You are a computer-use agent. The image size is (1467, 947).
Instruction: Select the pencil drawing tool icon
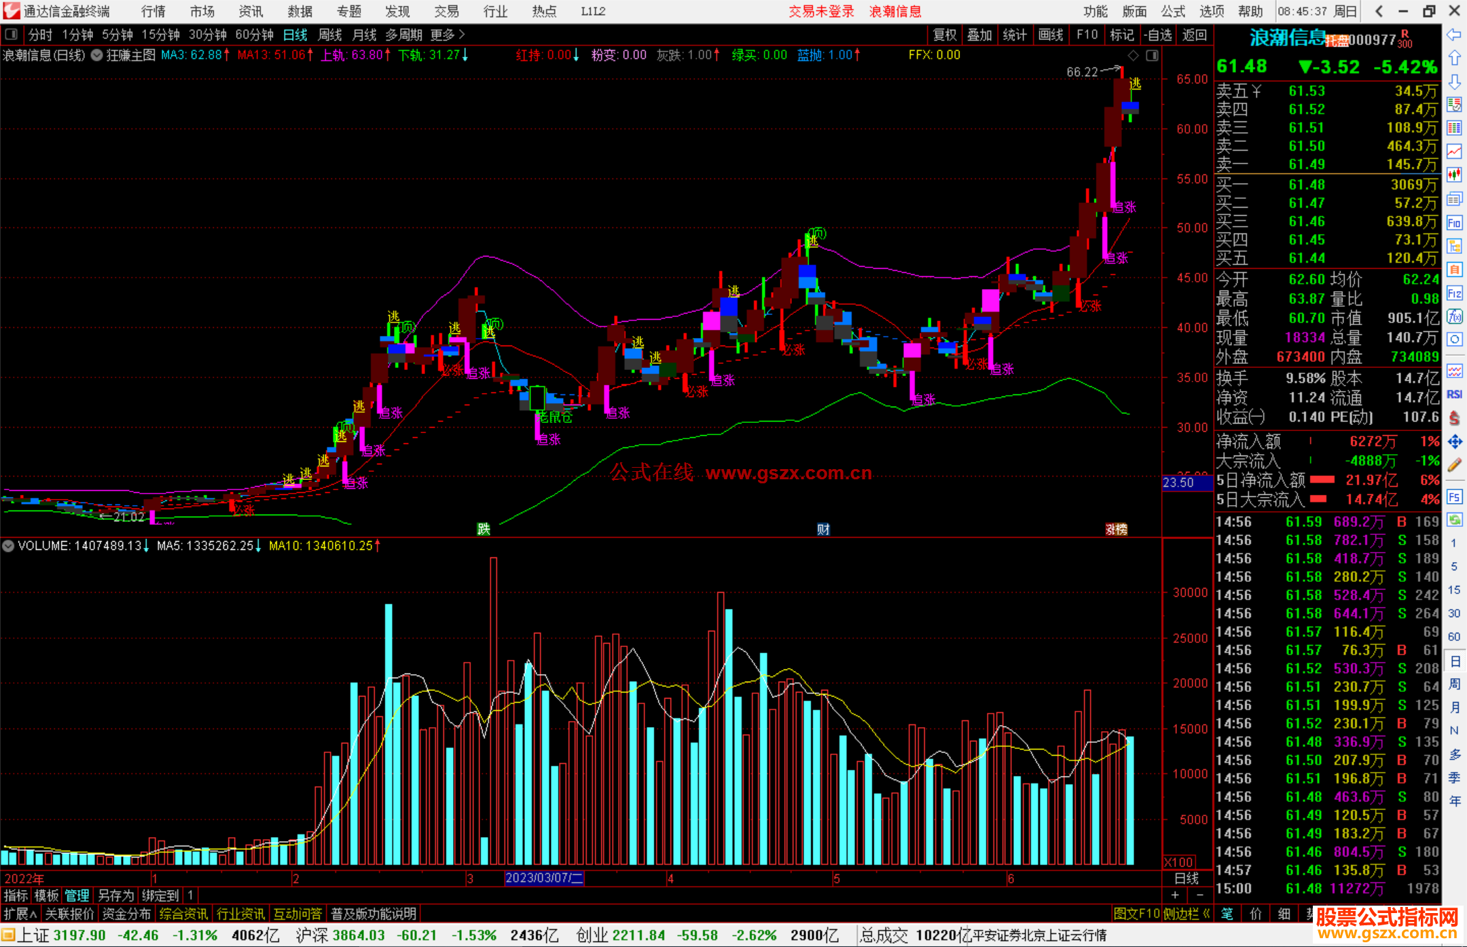[x=1454, y=466]
